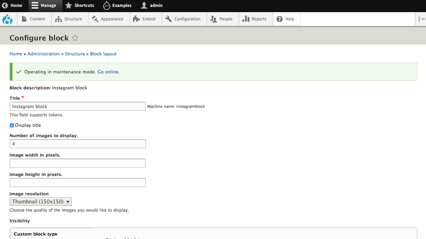Toggle the Manage hamburger menu icon
The height and width of the screenshot is (239, 426).
click(x=35, y=6)
